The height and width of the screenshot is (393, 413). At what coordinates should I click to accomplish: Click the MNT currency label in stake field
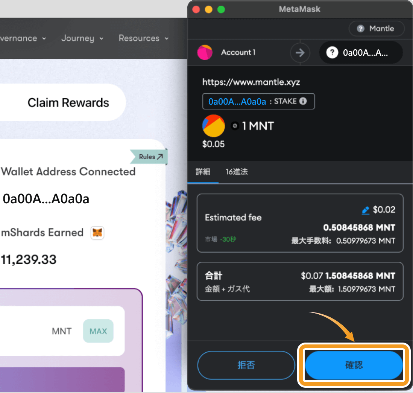62,331
